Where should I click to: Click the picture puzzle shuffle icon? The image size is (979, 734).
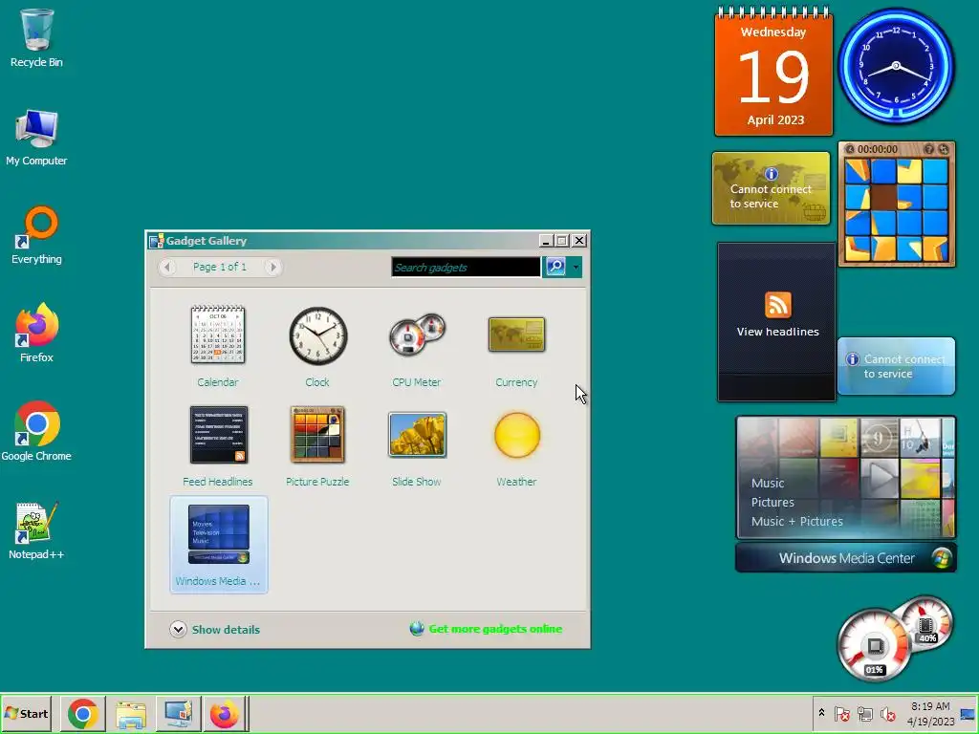tap(944, 149)
